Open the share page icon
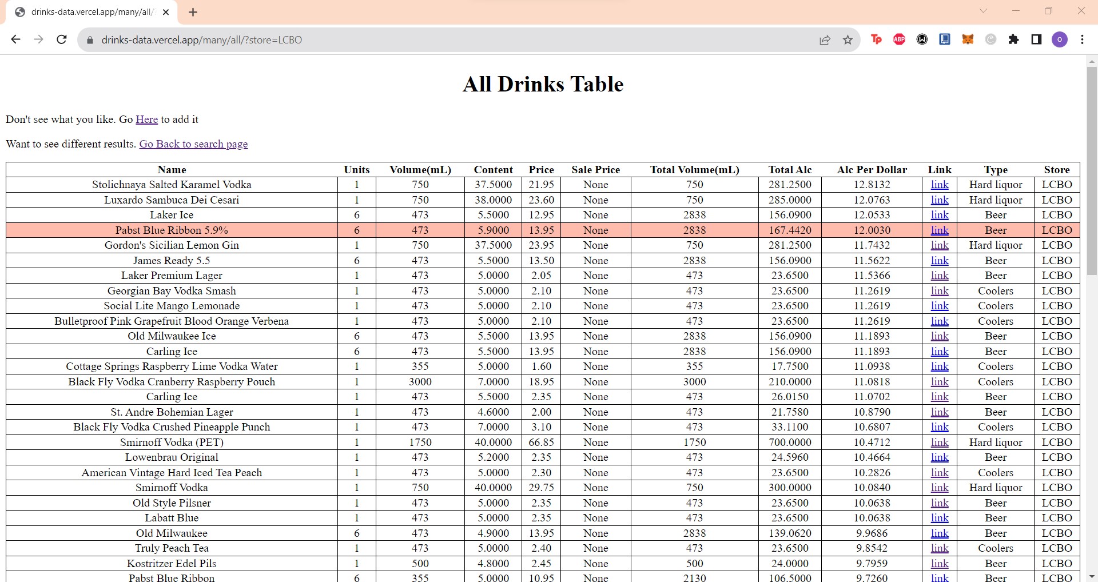1098x582 pixels. [825, 39]
